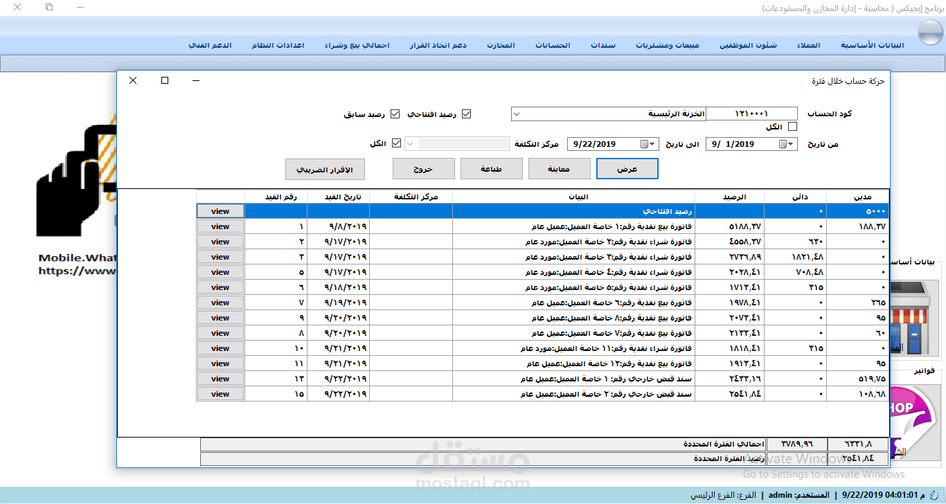Open شئون الموظفين menu
The image size is (946, 504).
click(749, 45)
